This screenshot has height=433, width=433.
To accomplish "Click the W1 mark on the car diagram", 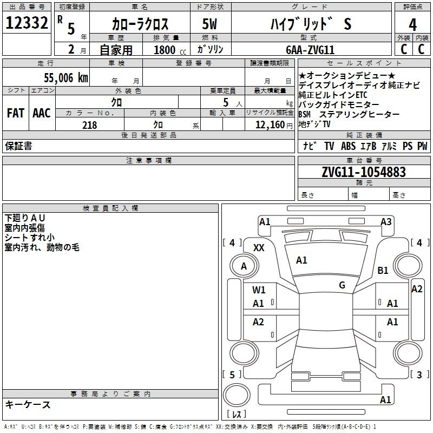I will [259, 290].
